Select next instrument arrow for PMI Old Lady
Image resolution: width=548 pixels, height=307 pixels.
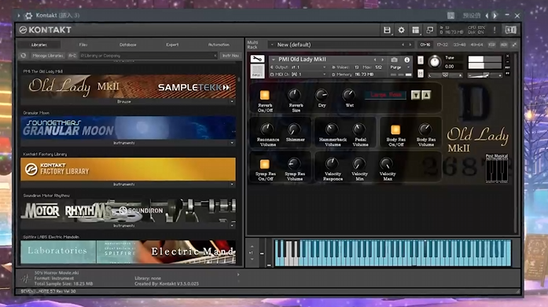click(x=383, y=60)
